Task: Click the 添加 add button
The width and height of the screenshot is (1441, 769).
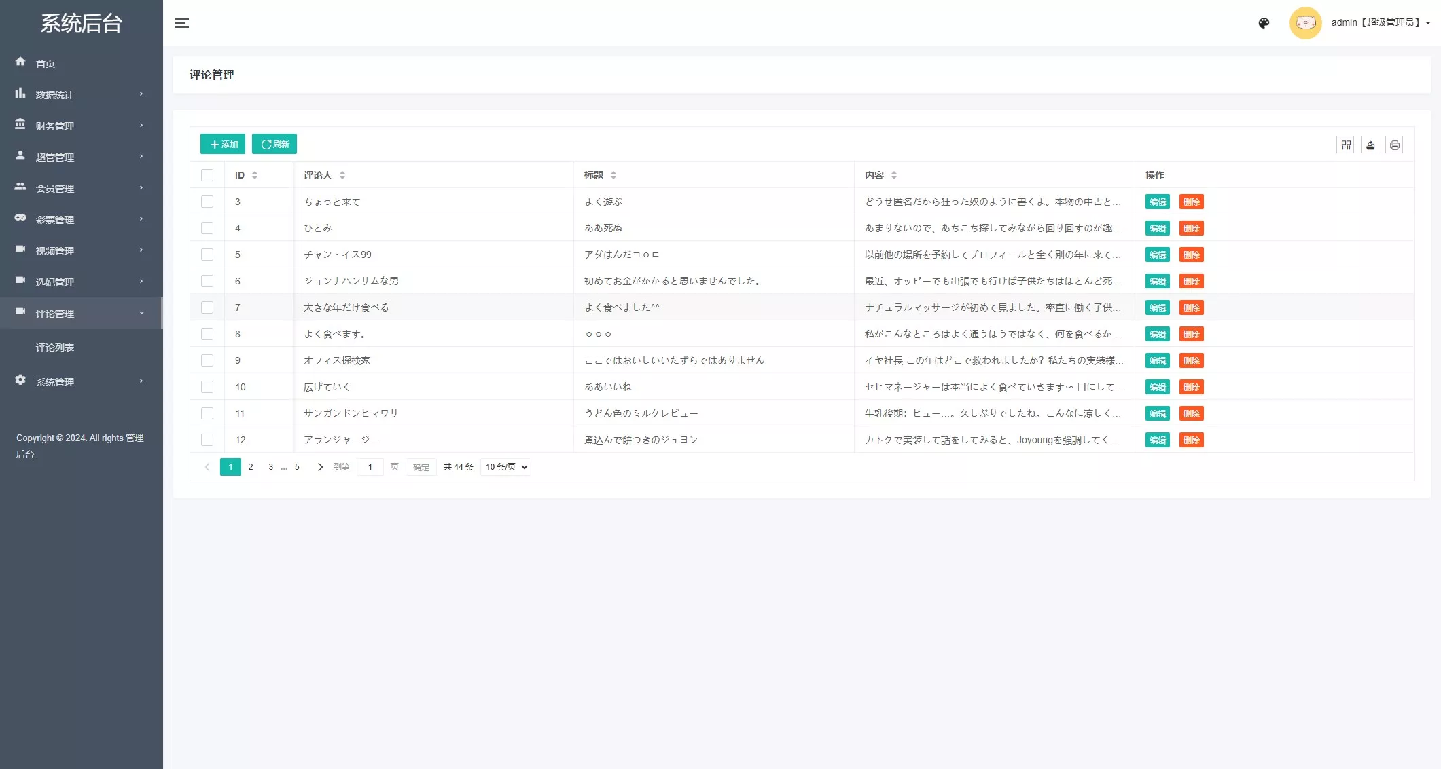Action: tap(222, 144)
